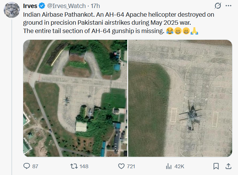The width and height of the screenshot is (238, 175).
Task: Open the view analytics bar chart icon
Action: [x=169, y=166]
